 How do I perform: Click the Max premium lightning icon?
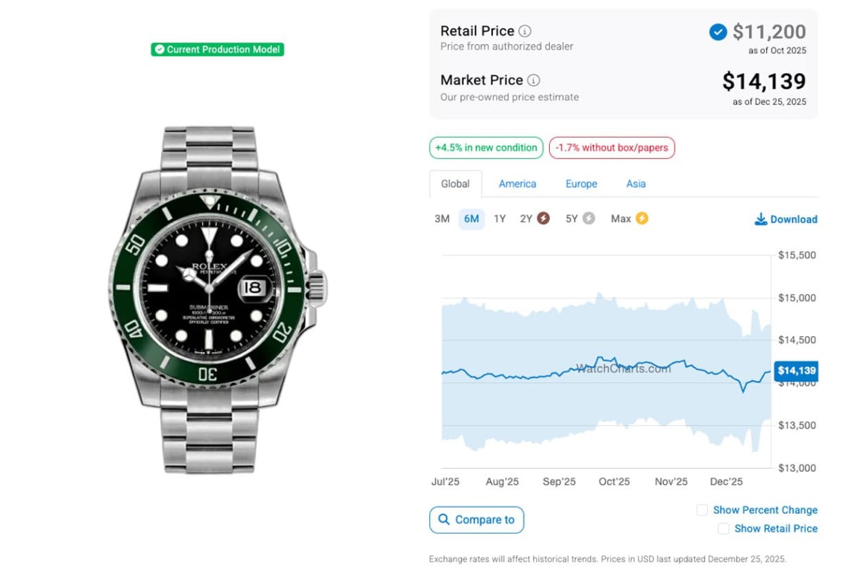(x=642, y=219)
